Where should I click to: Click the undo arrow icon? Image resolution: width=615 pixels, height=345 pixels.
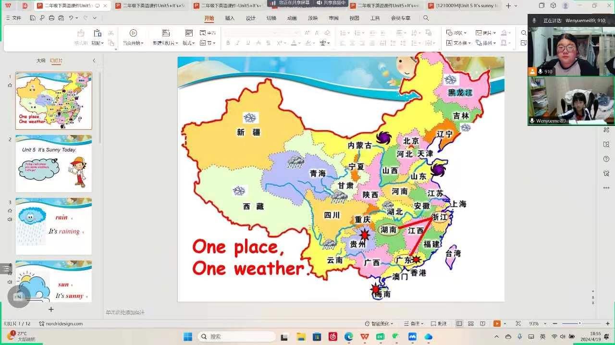pos(71,18)
